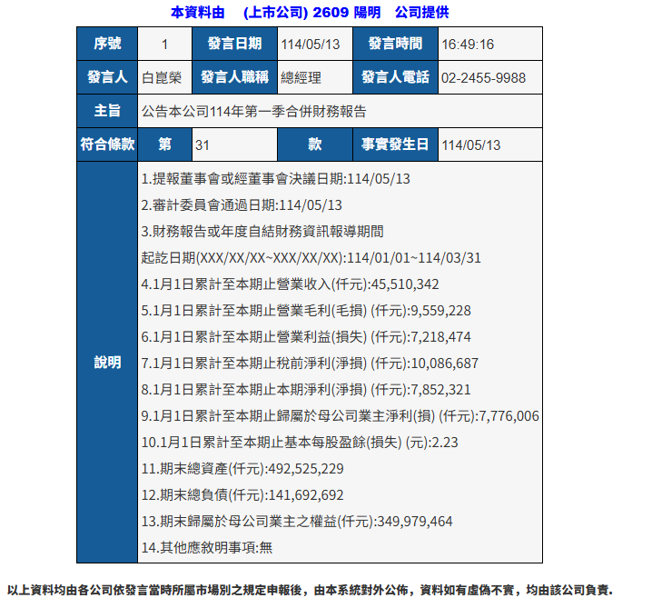Screen dimensions: 652x608
Task: Click line 11 期末總資產 492,525,229
Action: pyautogui.click(x=242, y=469)
